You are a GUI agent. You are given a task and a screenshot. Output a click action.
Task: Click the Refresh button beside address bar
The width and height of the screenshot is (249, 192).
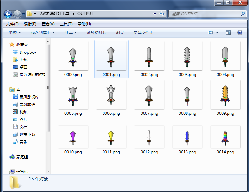click(162, 14)
